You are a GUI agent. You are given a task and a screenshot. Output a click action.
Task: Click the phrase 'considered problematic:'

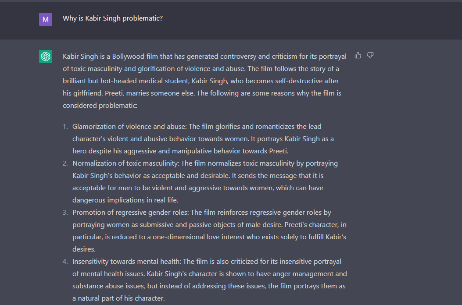100,106
